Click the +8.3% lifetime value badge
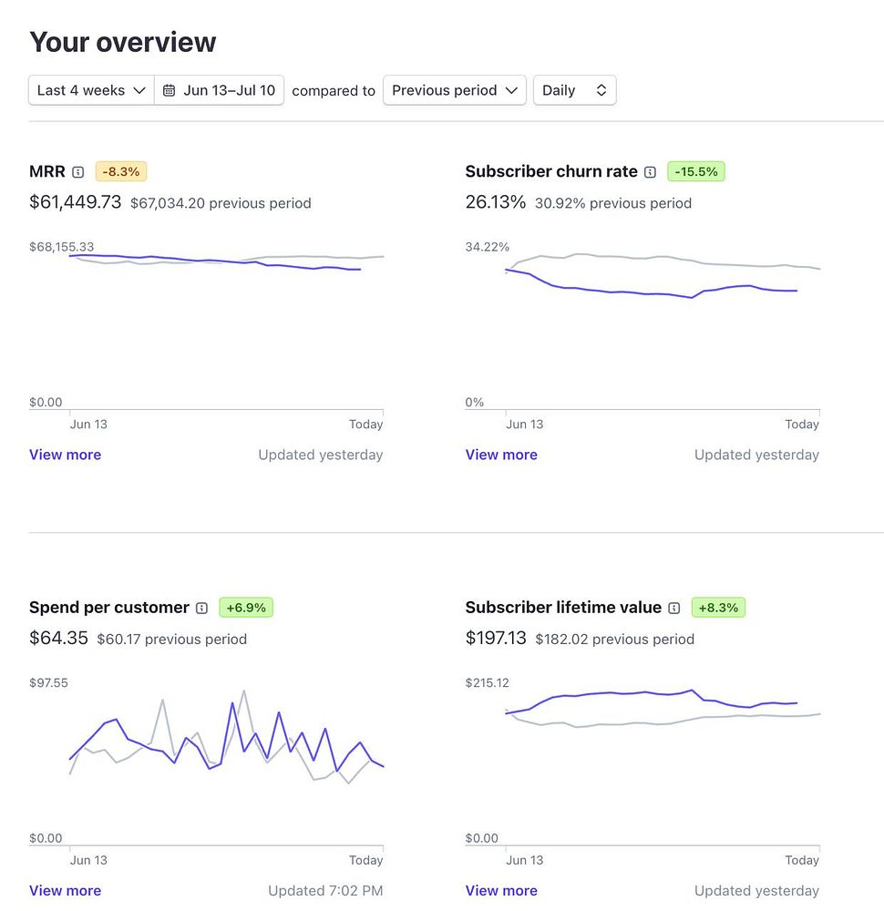Viewport: 884px width, 911px height. (x=718, y=607)
